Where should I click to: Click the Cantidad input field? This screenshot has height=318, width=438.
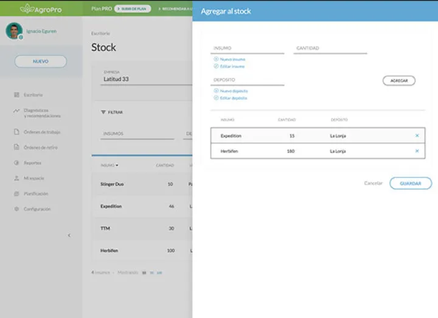pyautogui.click(x=330, y=49)
